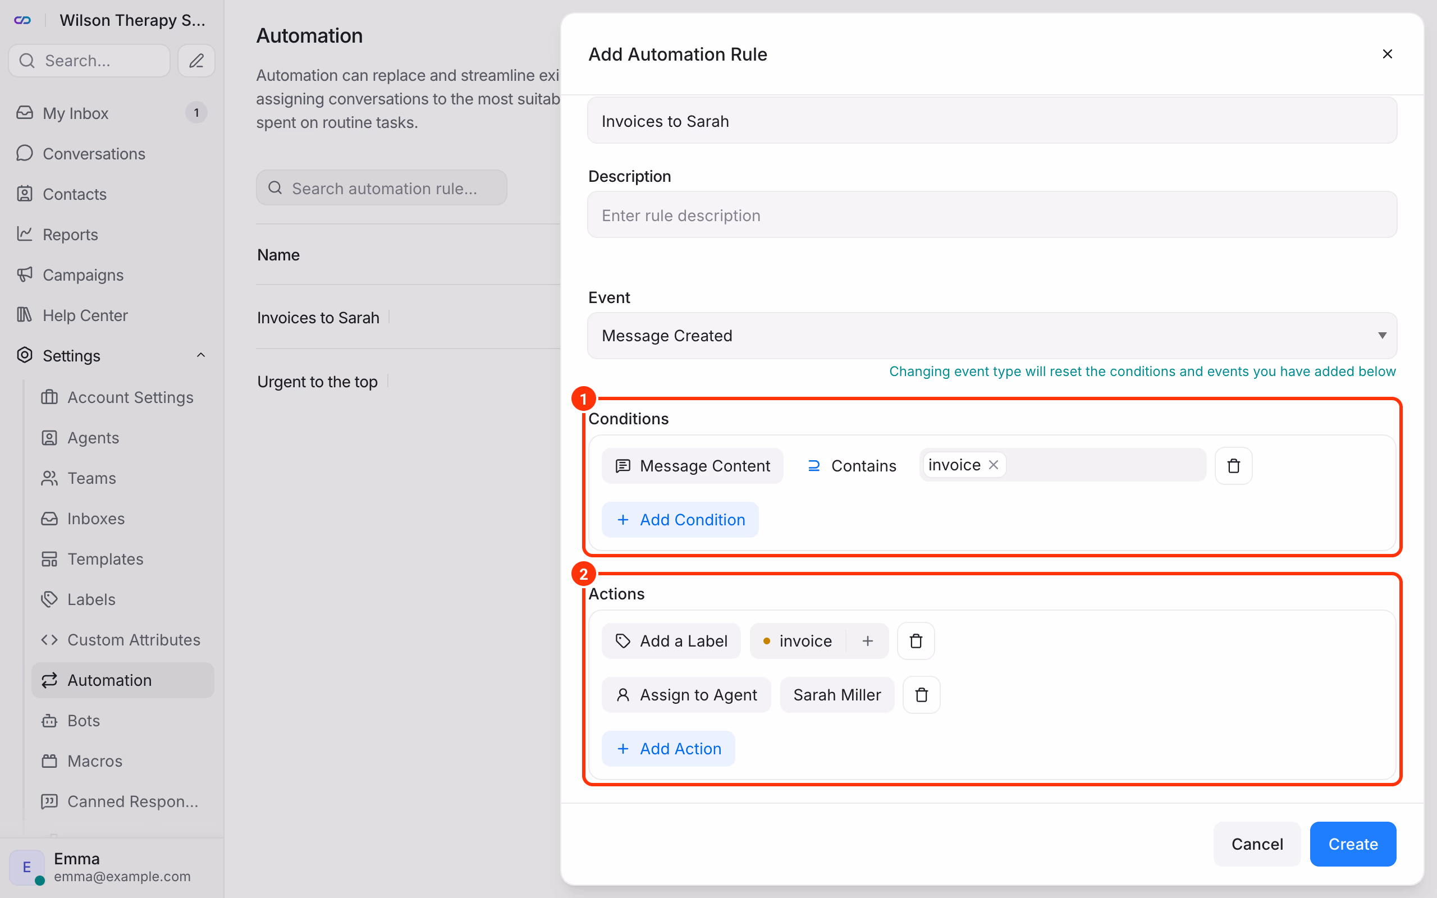Select Automation in the settings list
Screen dimensions: 1437x898
(123, 680)
